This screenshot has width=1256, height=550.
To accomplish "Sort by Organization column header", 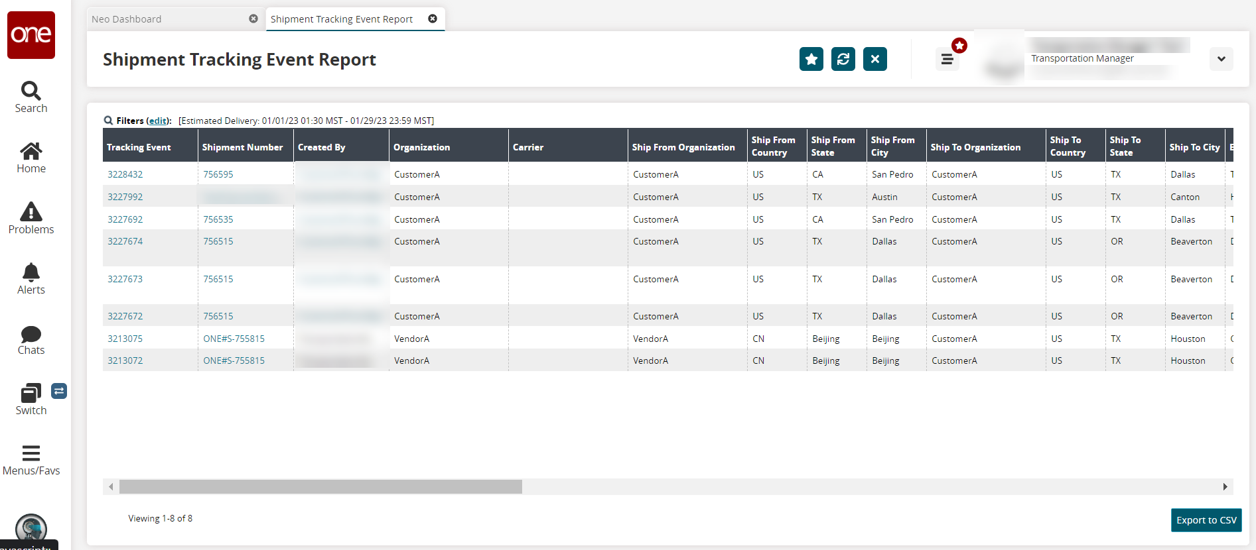I will [x=449, y=145].
